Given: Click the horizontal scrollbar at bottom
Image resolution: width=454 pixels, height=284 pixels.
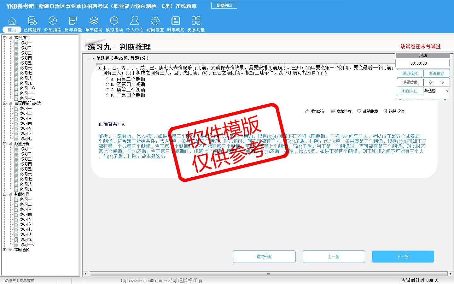Looking at the screenshot, I should [268, 274].
